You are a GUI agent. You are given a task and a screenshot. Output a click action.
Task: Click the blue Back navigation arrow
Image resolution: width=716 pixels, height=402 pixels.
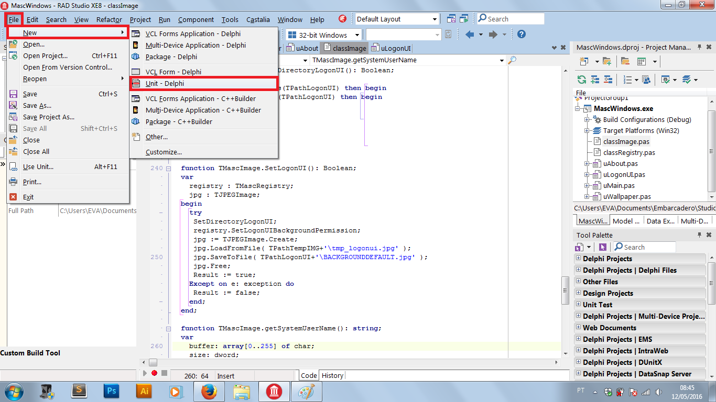click(470, 35)
